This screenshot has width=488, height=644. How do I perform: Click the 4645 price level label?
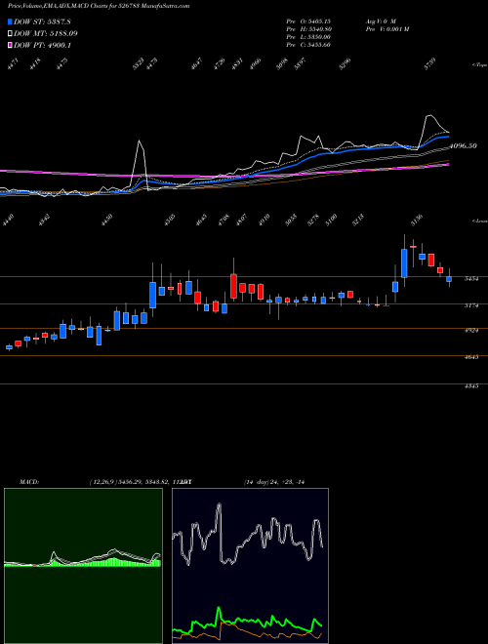[x=471, y=357]
